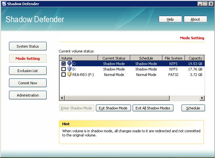
Task: Select the Mode Setting sidebar tab
Action: click(x=28, y=59)
